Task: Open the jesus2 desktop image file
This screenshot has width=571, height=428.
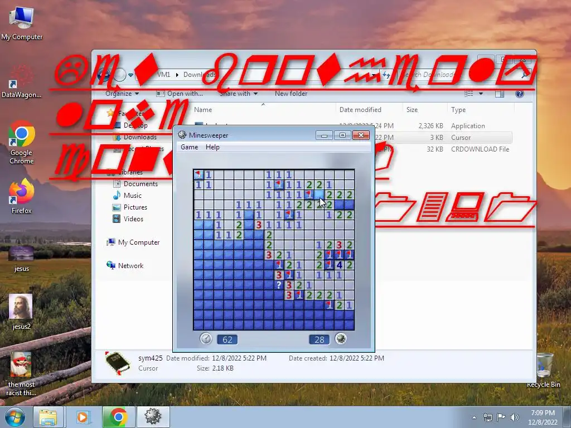Action: (x=21, y=312)
